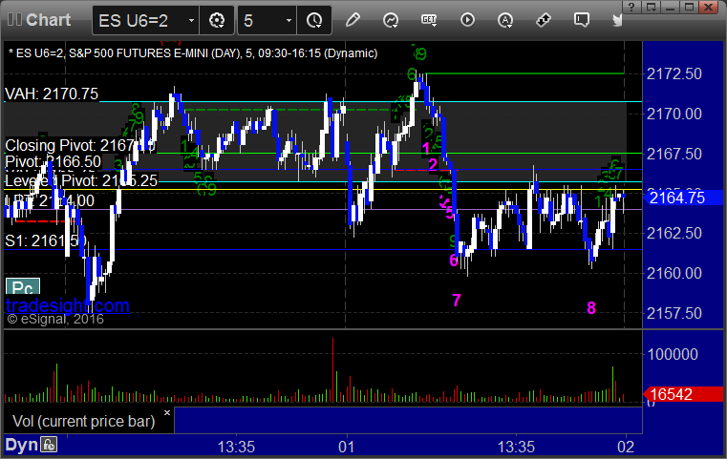Screen dimensions: 727x459
Task: Click the 2170.00 price axis label
Action: (x=674, y=114)
